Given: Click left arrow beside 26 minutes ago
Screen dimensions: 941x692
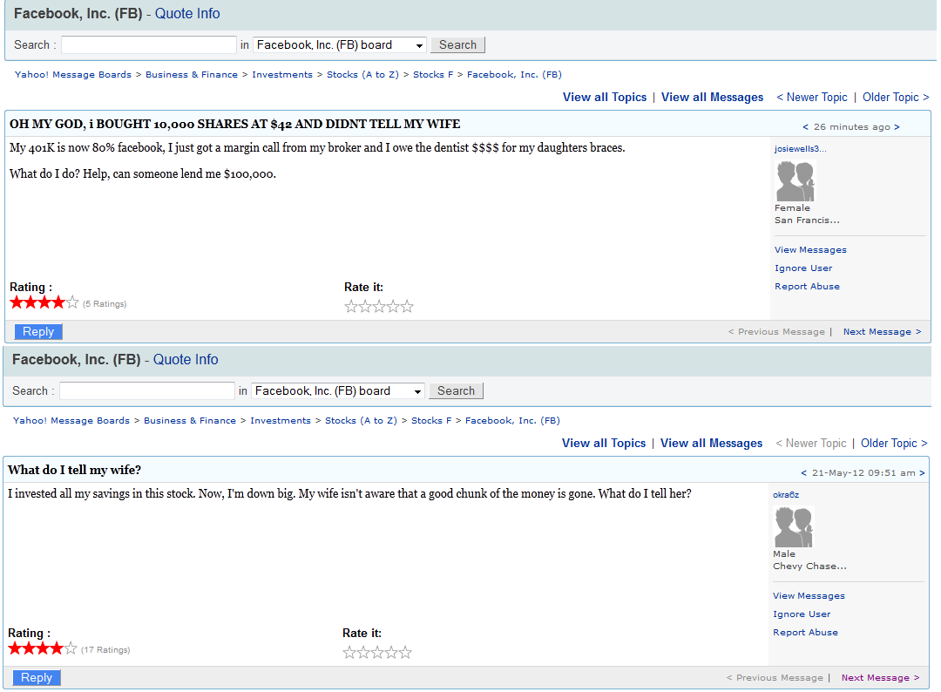Looking at the screenshot, I should tap(805, 127).
